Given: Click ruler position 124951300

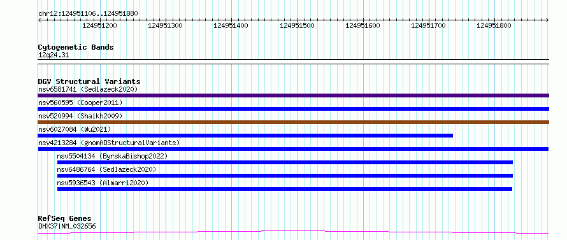Looking at the screenshot, I should click(x=165, y=25).
